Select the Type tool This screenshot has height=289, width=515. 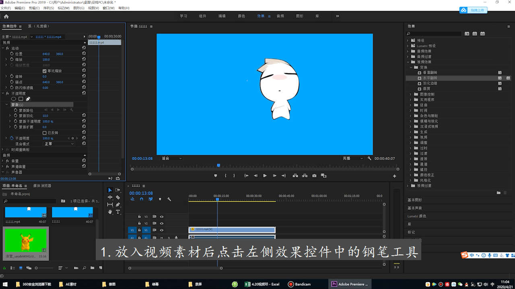(x=118, y=212)
